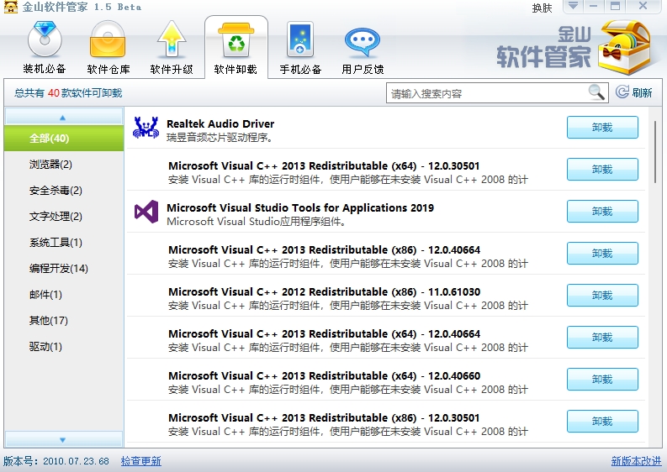The width and height of the screenshot is (667, 472).
Task: Click the 金山软件管家 title bar app icon
Action: tap(10, 7)
